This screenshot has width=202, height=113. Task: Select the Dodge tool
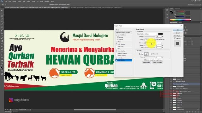tap(2, 46)
